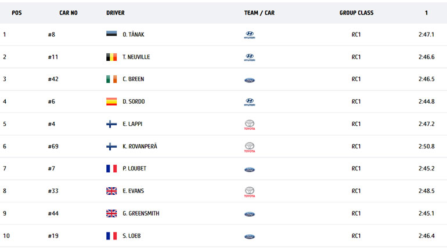This screenshot has height=251, width=447.
Task: Click the Toyota logo in Lappi's row
Action: point(250,124)
